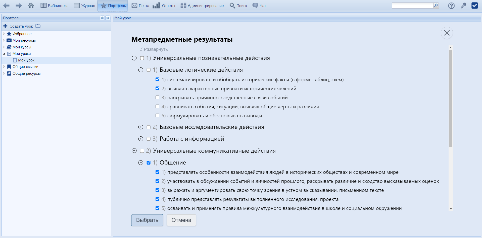
Task: Uncheck осваивать правила межкультурного взаимодействия
Action: click(157, 208)
